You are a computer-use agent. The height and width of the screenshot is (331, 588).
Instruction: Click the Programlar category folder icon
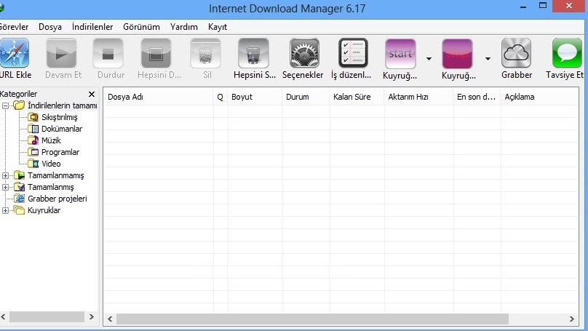pyautogui.click(x=33, y=152)
